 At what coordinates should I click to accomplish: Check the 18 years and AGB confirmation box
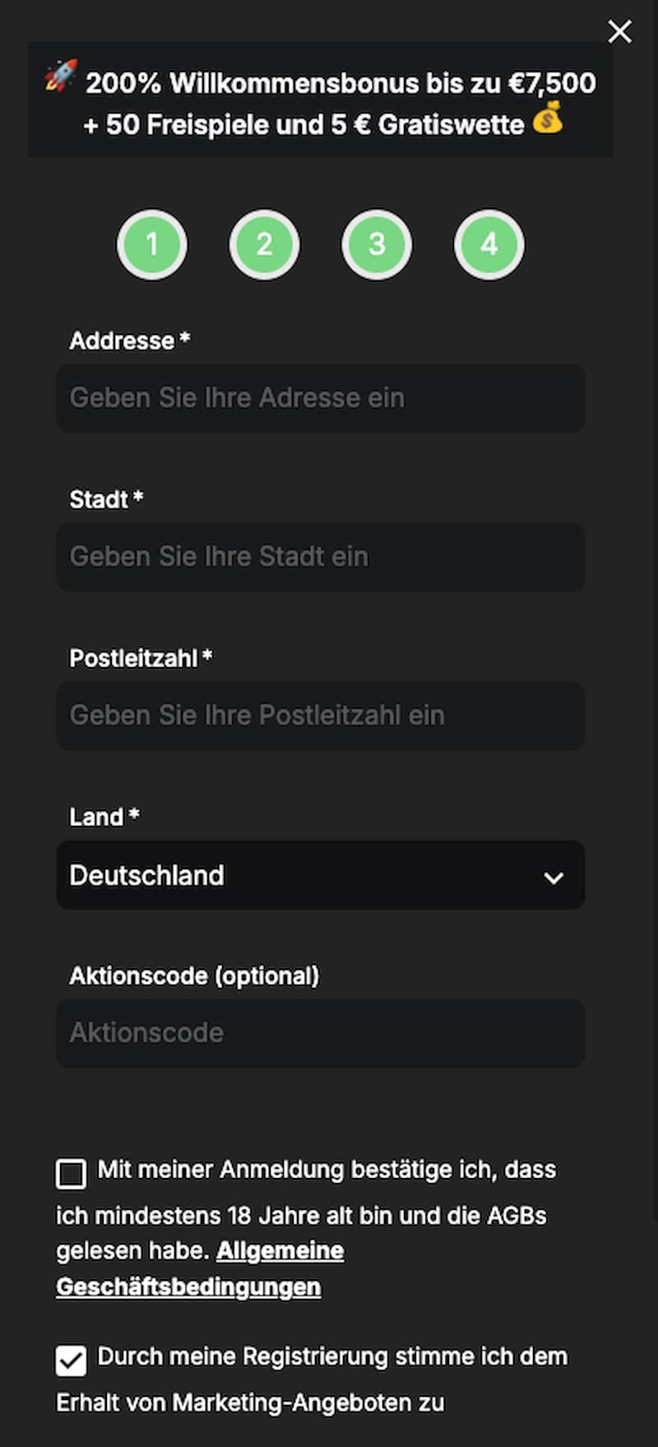(71, 1173)
